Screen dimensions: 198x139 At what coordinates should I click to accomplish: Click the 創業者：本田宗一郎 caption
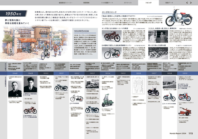point(13,98)
